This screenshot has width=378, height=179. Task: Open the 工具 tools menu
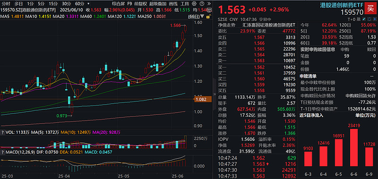click(x=185, y=4)
